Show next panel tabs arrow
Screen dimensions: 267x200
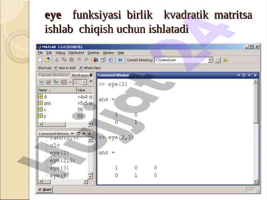(91, 75)
